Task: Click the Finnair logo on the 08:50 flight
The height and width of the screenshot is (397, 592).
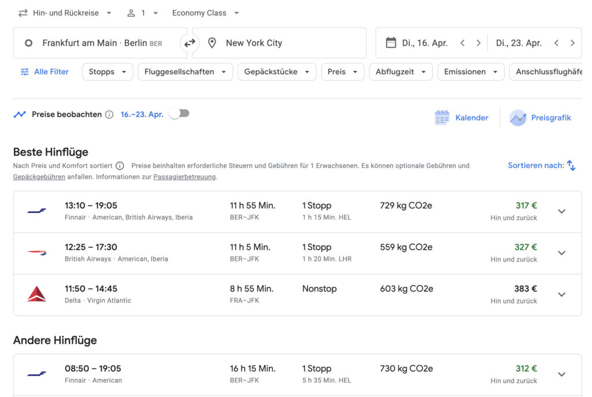Action: [x=36, y=374]
